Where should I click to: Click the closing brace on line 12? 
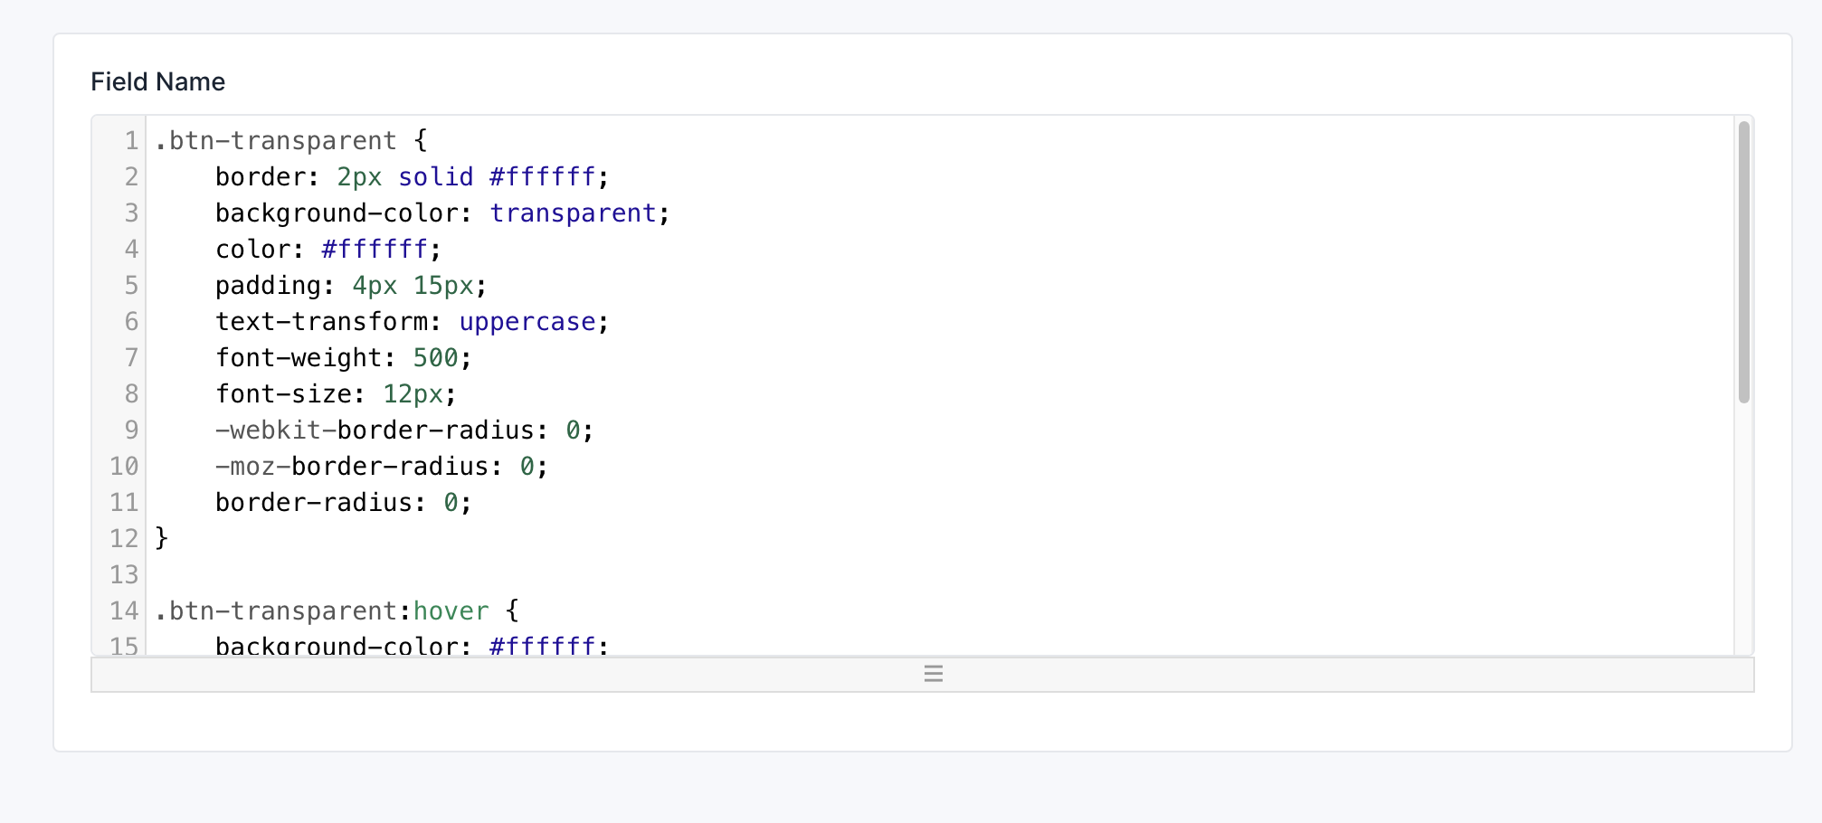(x=161, y=538)
